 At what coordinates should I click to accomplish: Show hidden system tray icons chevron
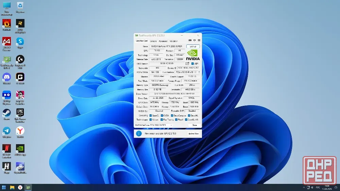(x=304, y=188)
